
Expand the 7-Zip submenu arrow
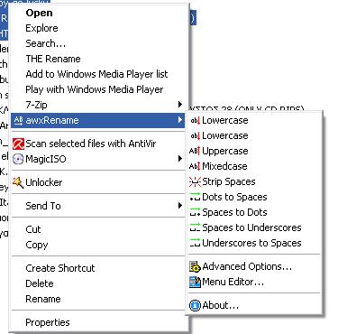click(180, 105)
